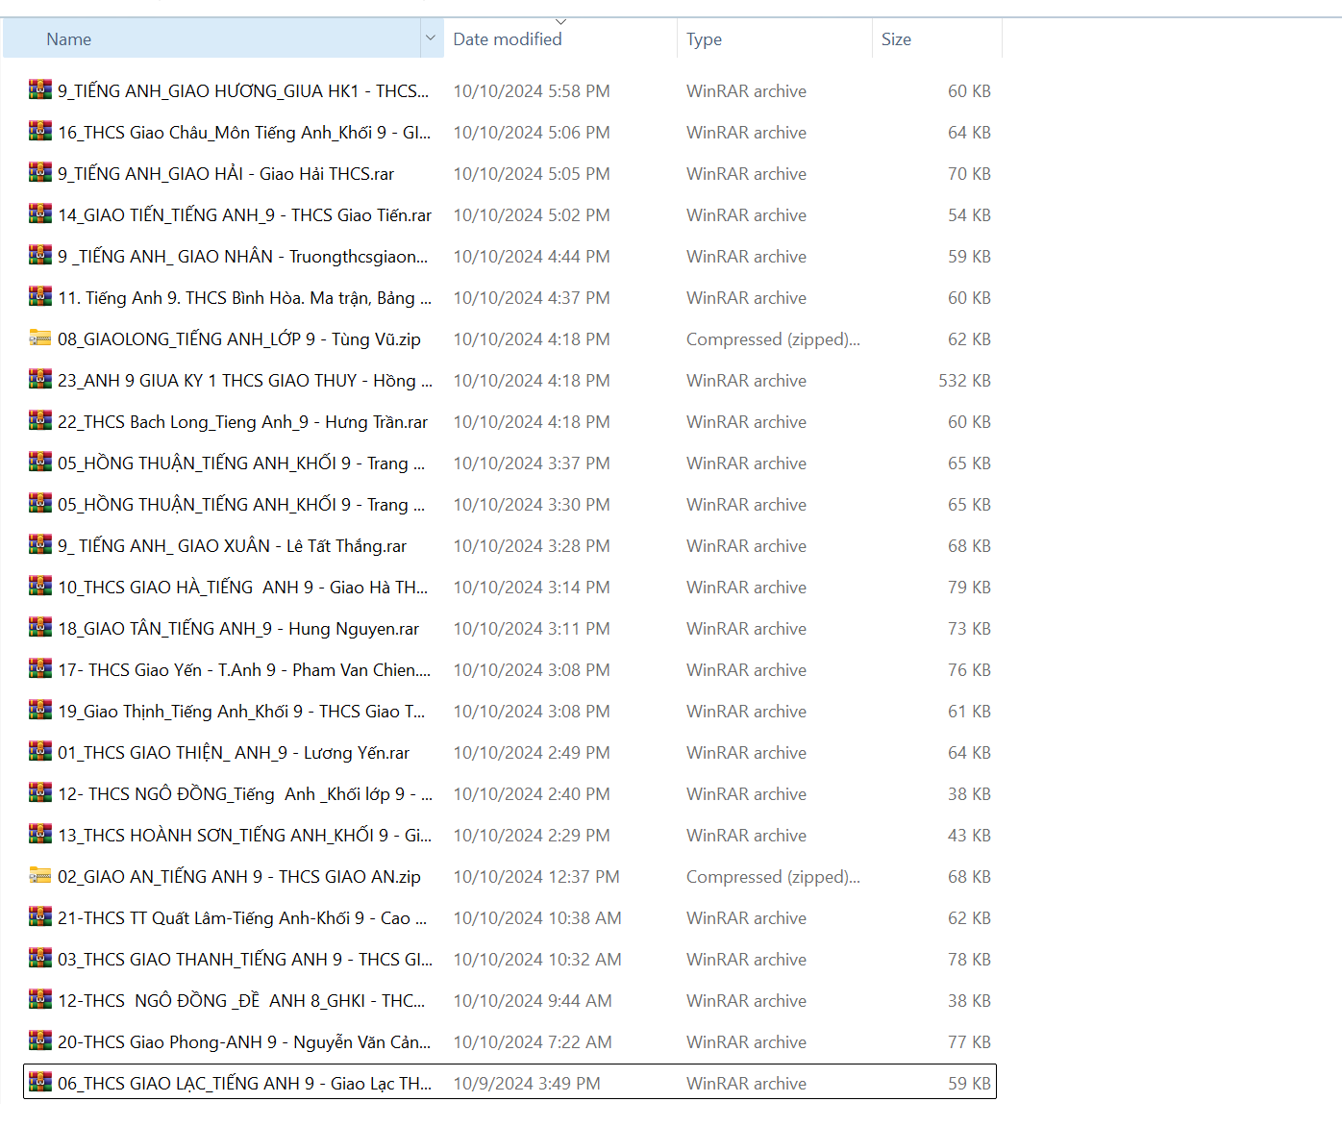Click Compressed (zipped) type for 02_GIAO AN file
Viewport: 1342px width, 1127px height.
click(x=773, y=877)
